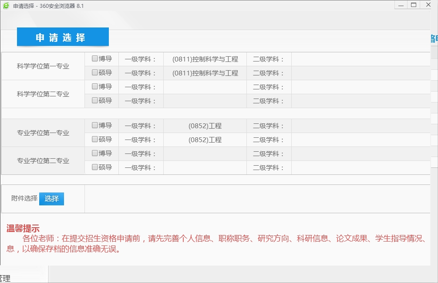Click 专业学位第二专业 row label

(x=43, y=161)
